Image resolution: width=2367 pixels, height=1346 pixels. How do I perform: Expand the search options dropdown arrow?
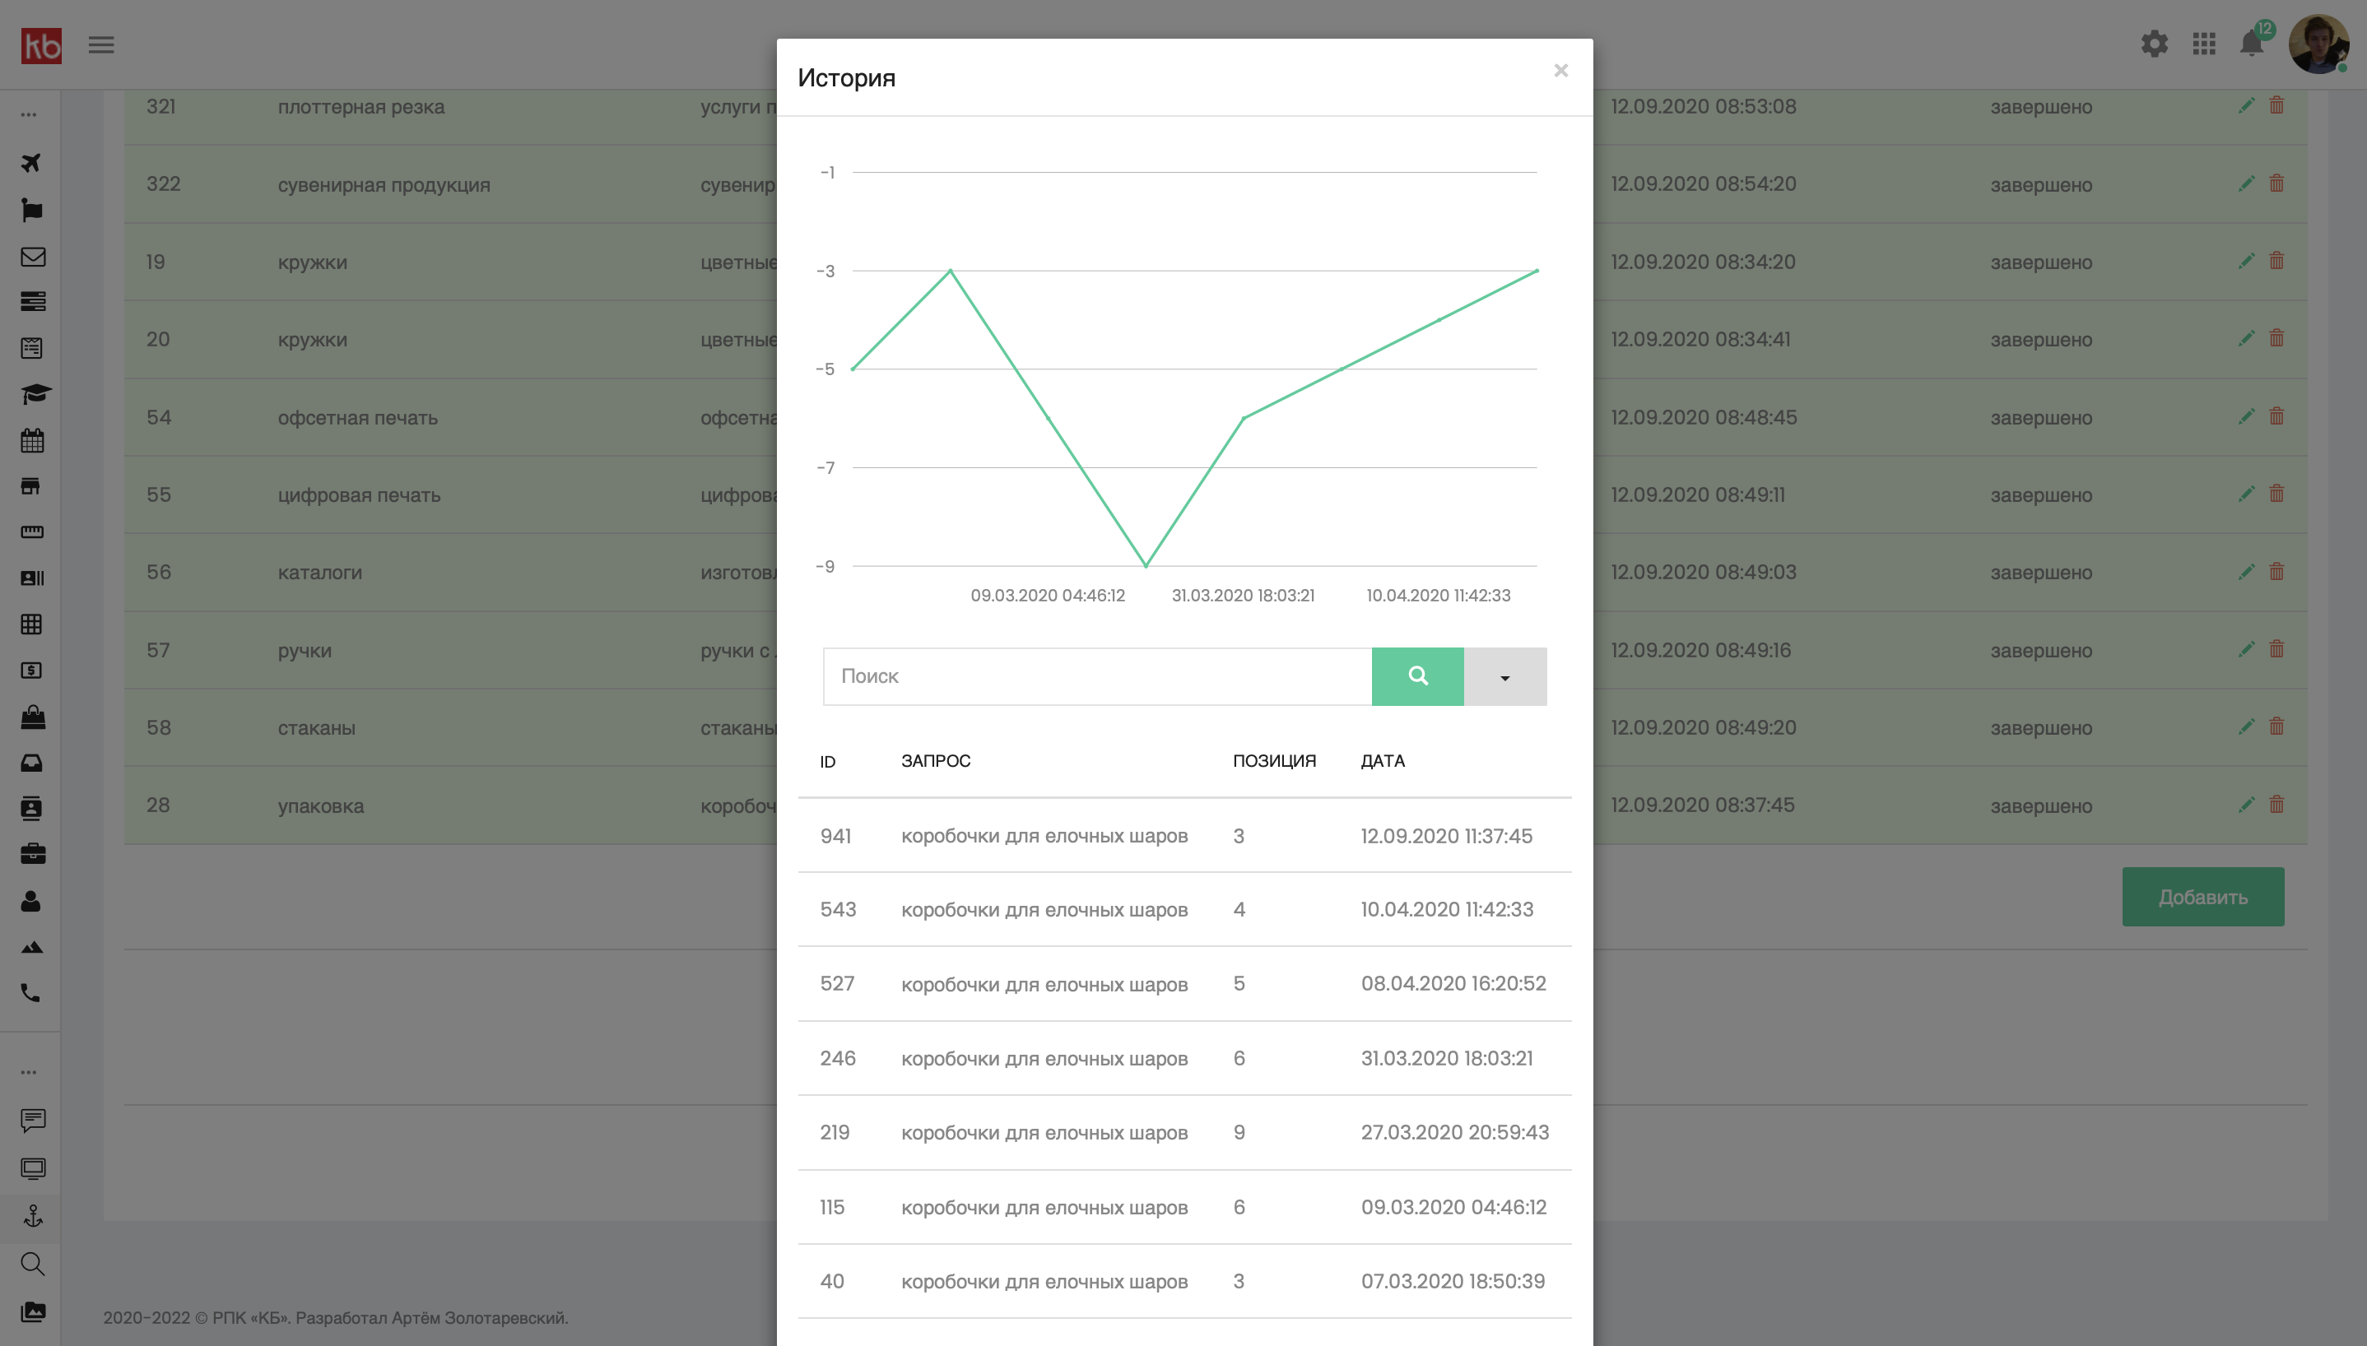1504,676
